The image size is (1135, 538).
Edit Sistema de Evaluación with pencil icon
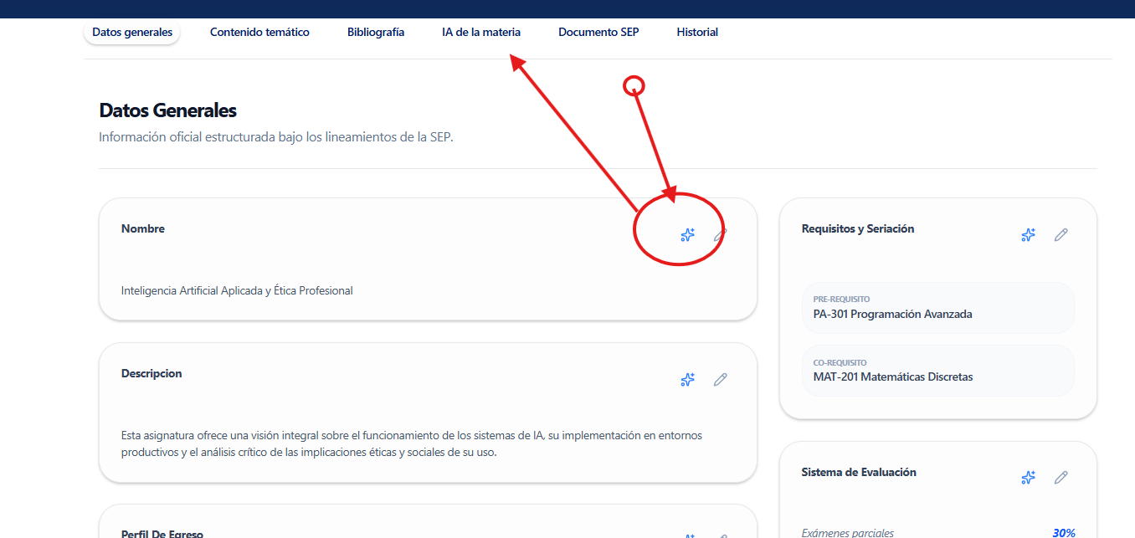[x=1061, y=478]
